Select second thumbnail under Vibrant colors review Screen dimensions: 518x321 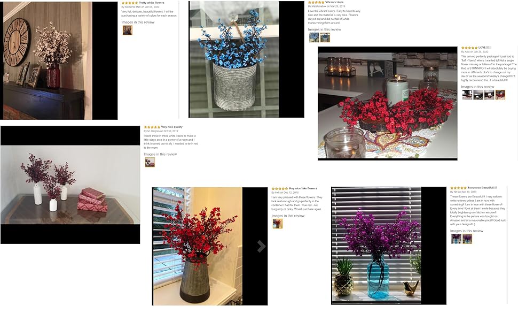325,37
